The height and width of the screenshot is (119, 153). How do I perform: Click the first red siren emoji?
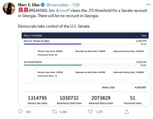(x=21, y=10)
